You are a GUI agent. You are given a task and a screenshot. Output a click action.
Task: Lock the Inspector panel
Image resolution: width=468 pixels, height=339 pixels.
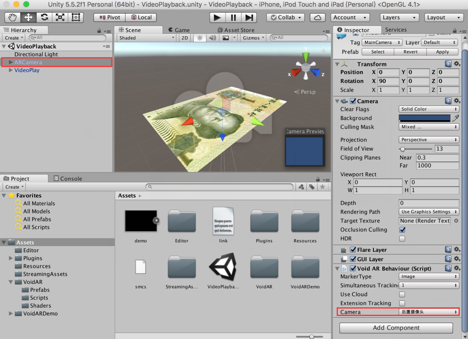(x=454, y=31)
